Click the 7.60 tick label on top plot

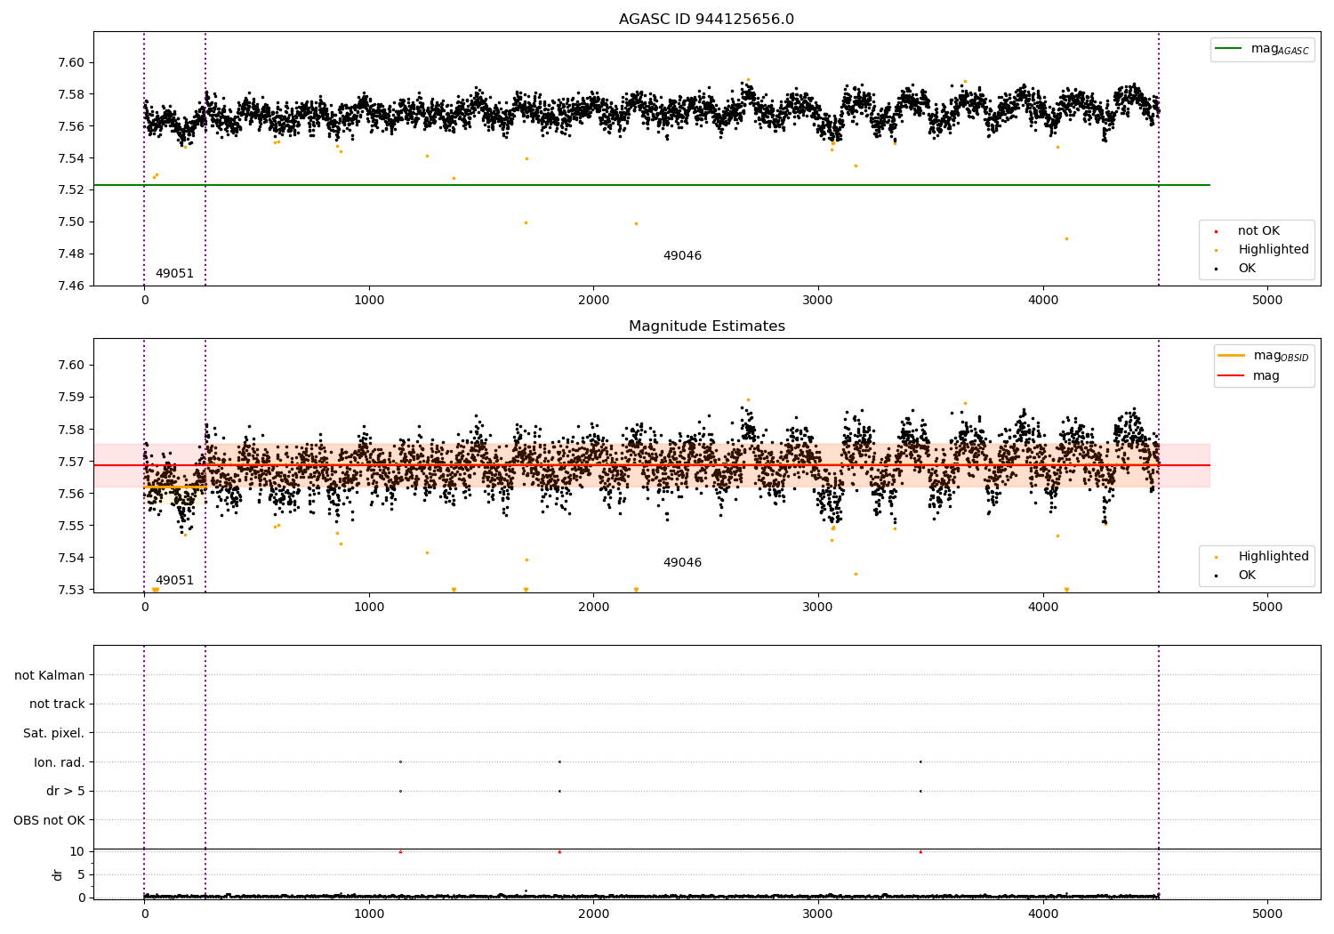[x=72, y=63]
